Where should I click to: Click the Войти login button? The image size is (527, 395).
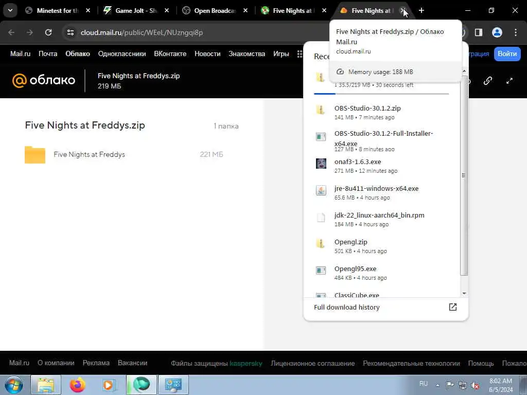507,53
